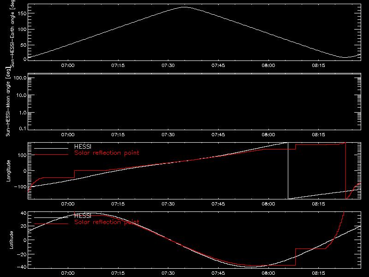The image size is (369, 277).
Task: Click -40 tick label on Latitude axis
Action: pos(22,267)
